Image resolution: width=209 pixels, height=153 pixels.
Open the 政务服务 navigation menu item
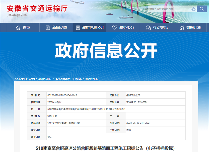126,28
